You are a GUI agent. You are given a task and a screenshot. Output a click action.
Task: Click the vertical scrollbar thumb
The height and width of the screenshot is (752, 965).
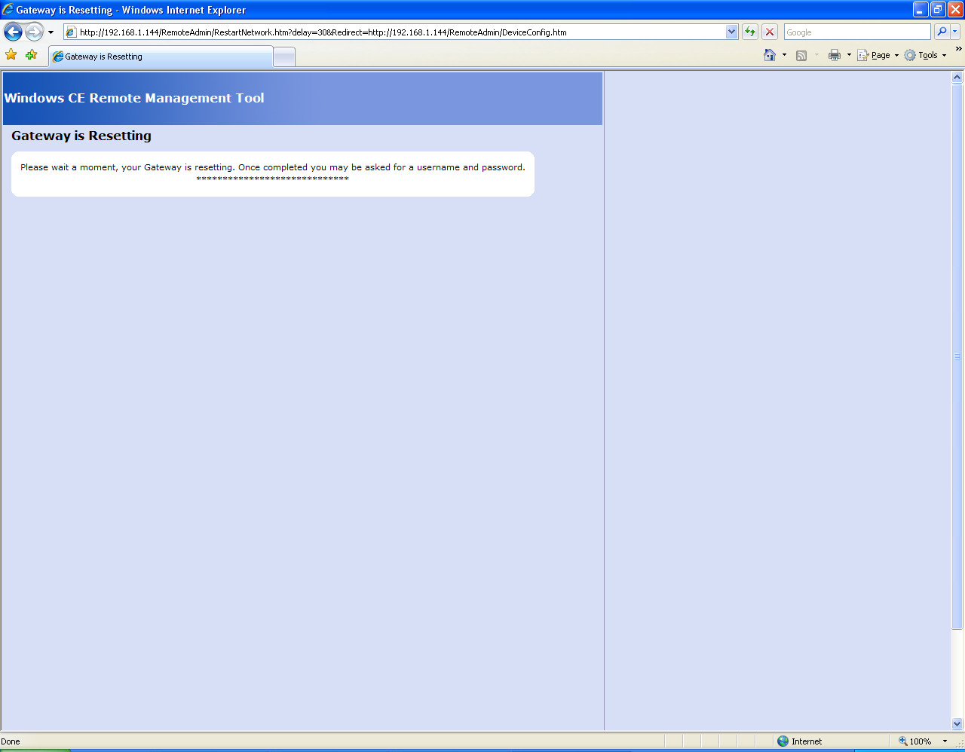pyautogui.click(x=957, y=356)
